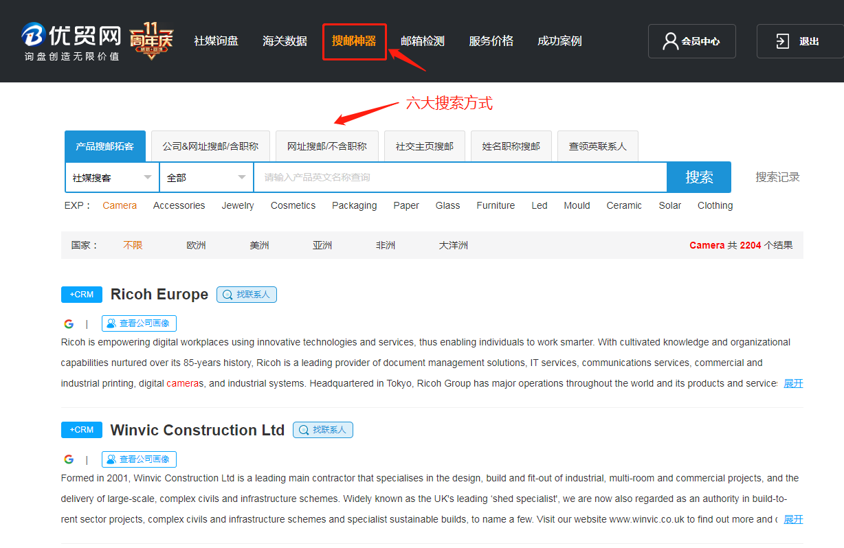Image resolution: width=844 pixels, height=548 pixels.
Task: Expand Winvic Construction description with 展开
Action: pyautogui.click(x=793, y=519)
